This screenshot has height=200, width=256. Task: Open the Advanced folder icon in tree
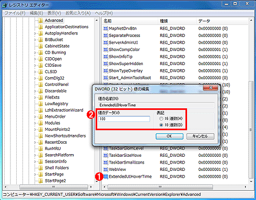point(41,20)
